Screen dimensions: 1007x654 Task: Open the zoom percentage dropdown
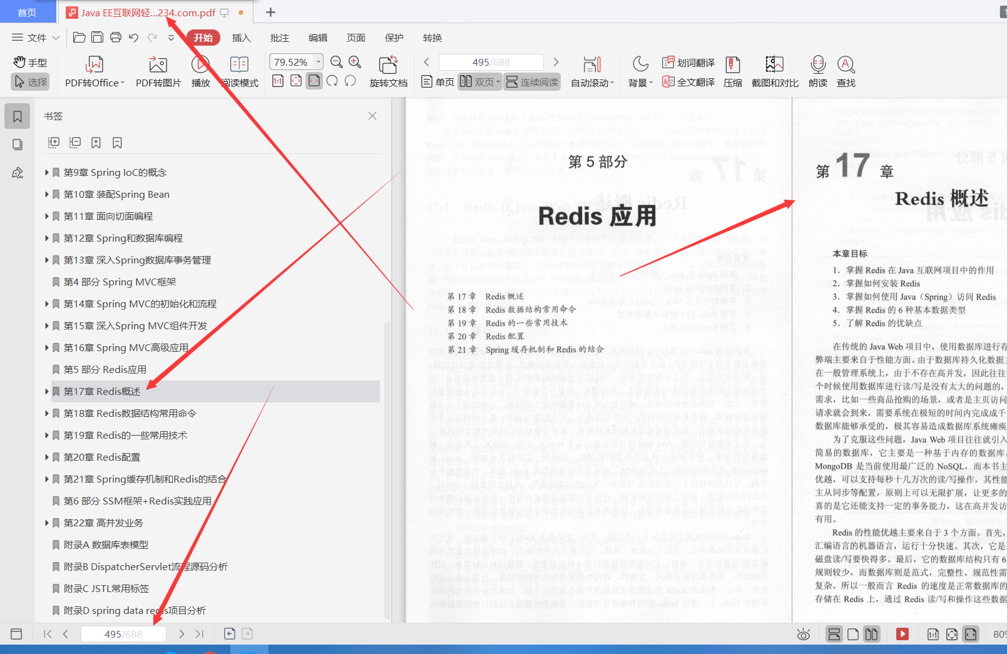(319, 62)
